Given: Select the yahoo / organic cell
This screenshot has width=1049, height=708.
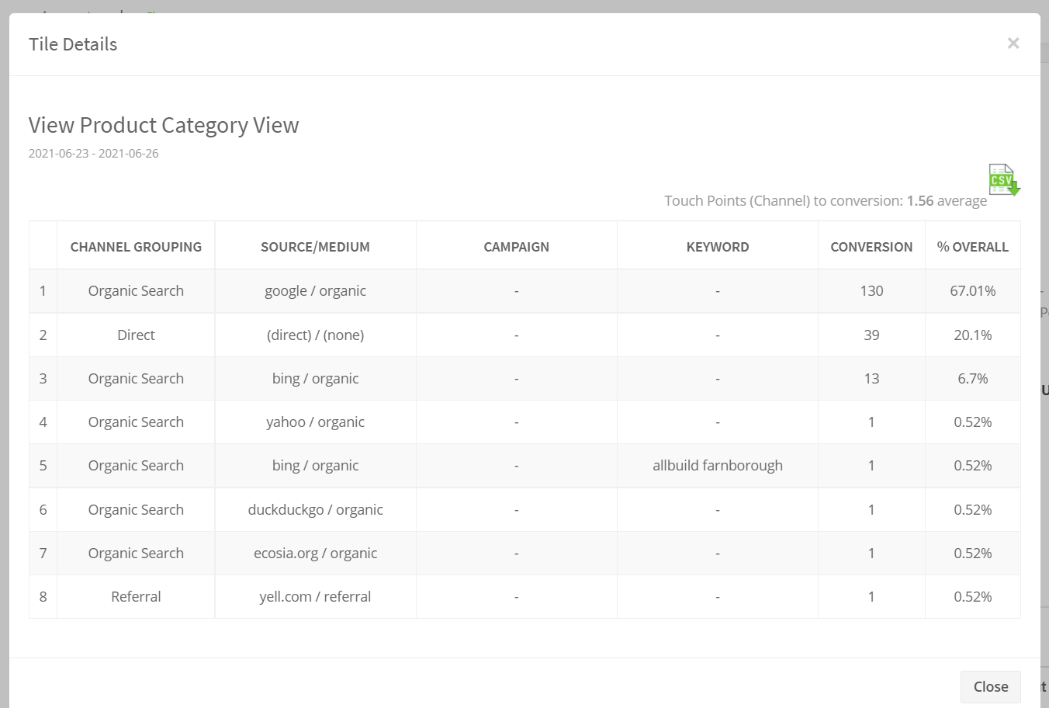Looking at the screenshot, I should coord(315,422).
